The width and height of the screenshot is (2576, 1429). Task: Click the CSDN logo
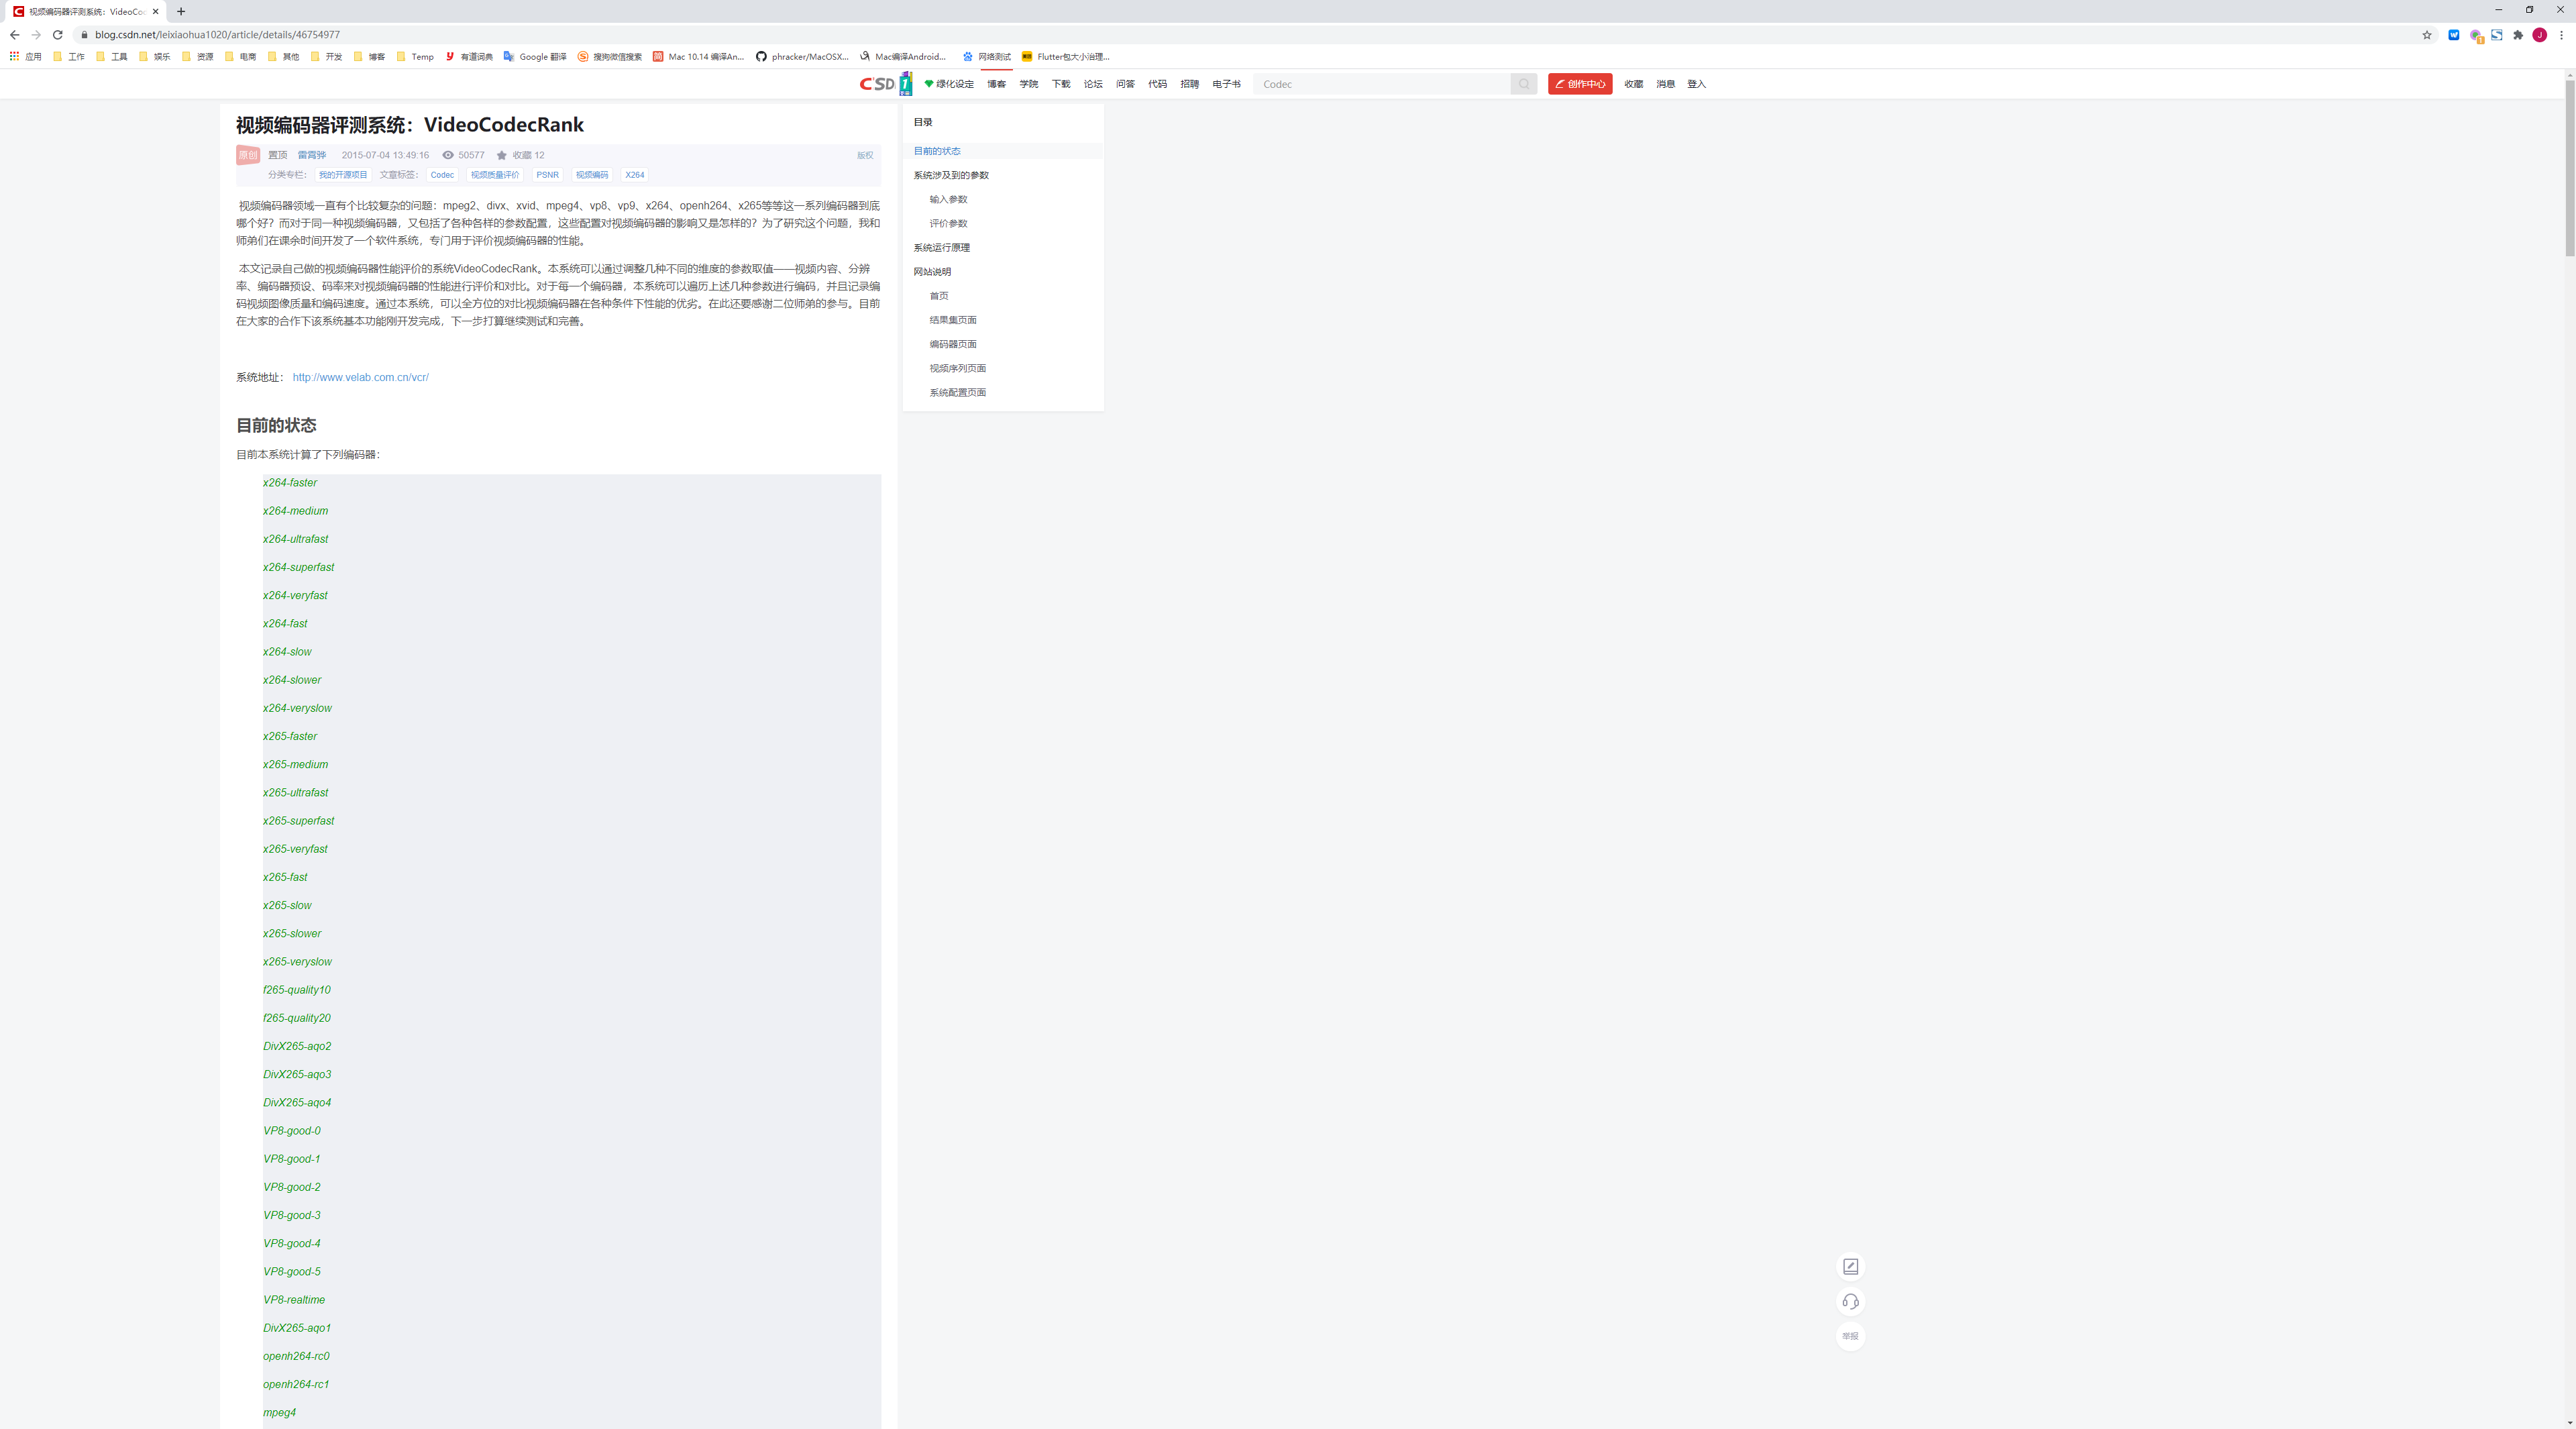tap(877, 84)
